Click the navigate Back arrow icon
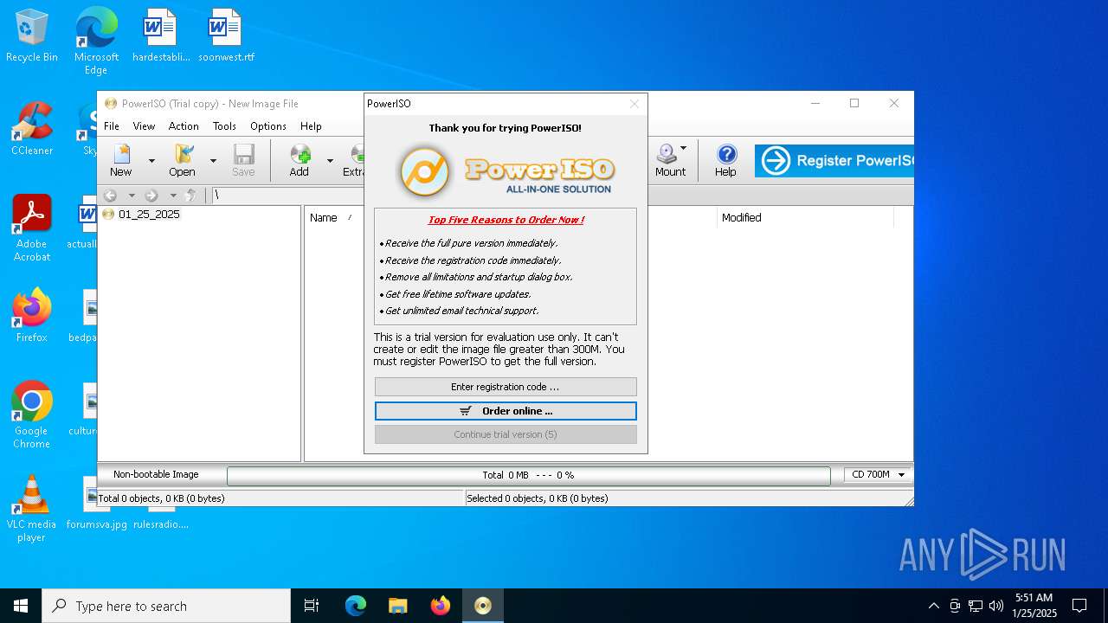Screen dimensions: 1108x623 pyautogui.click(x=110, y=196)
